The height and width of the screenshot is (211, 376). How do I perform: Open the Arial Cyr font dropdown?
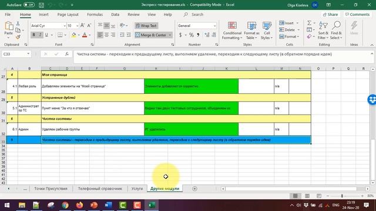[65, 26]
